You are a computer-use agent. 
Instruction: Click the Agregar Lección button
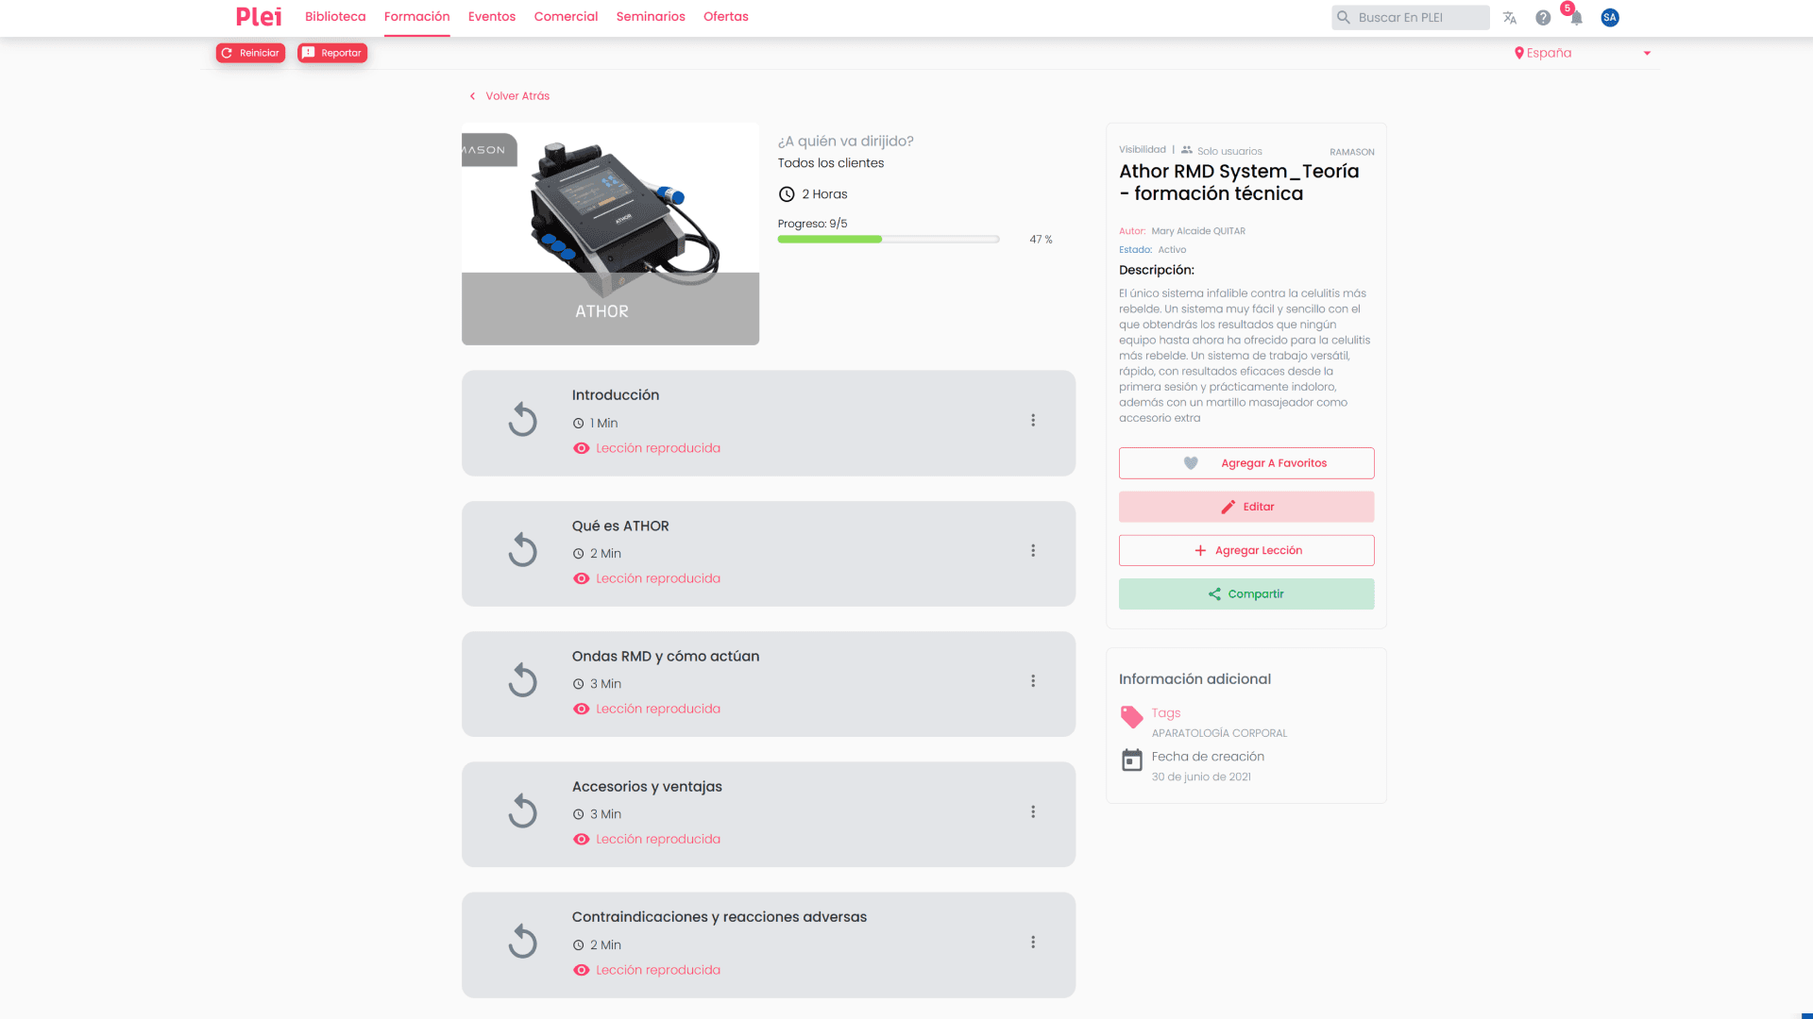click(x=1246, y=550)
